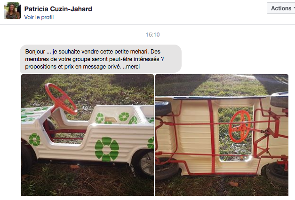Open the Actions dropdown menu
The height and width of the screenshot is (200, 295).
(281, 8)
